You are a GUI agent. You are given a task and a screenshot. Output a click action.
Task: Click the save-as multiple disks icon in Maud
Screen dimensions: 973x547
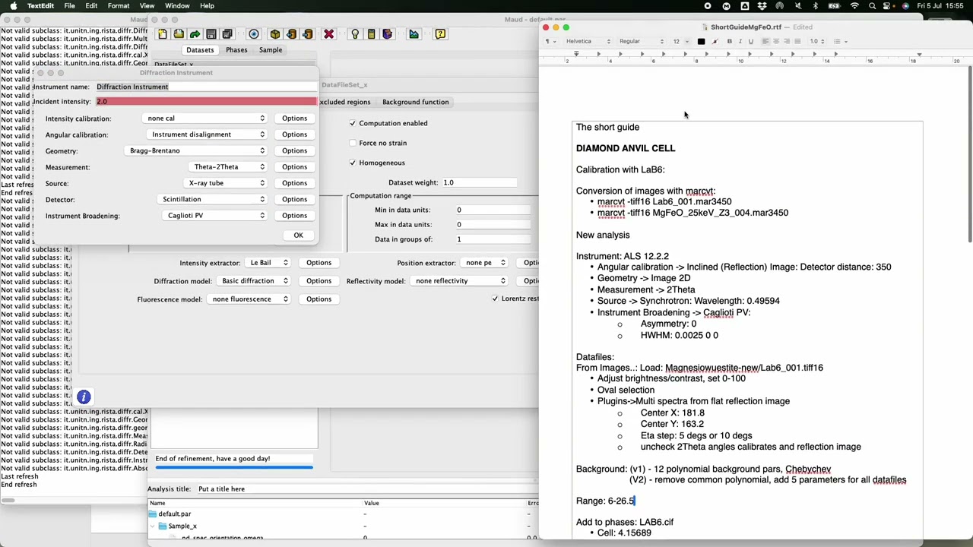coord(227,34)
